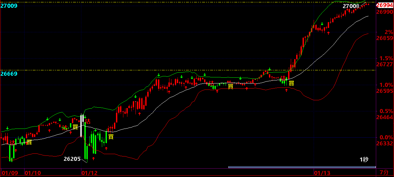Click the 沽 label beside the white candle
This screenshot has height=177, width=394.
point(88,121)
